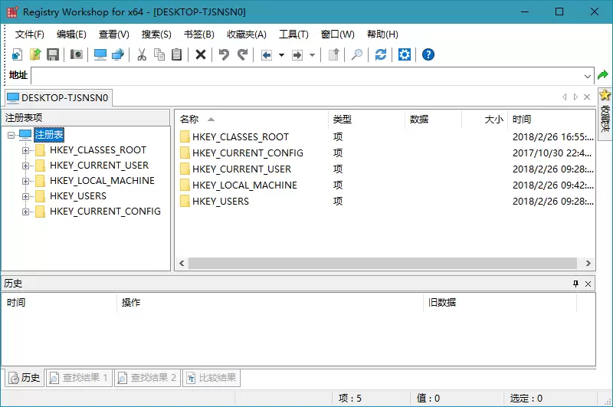Open the 书签(B) menu

click(x=199, y=34)
